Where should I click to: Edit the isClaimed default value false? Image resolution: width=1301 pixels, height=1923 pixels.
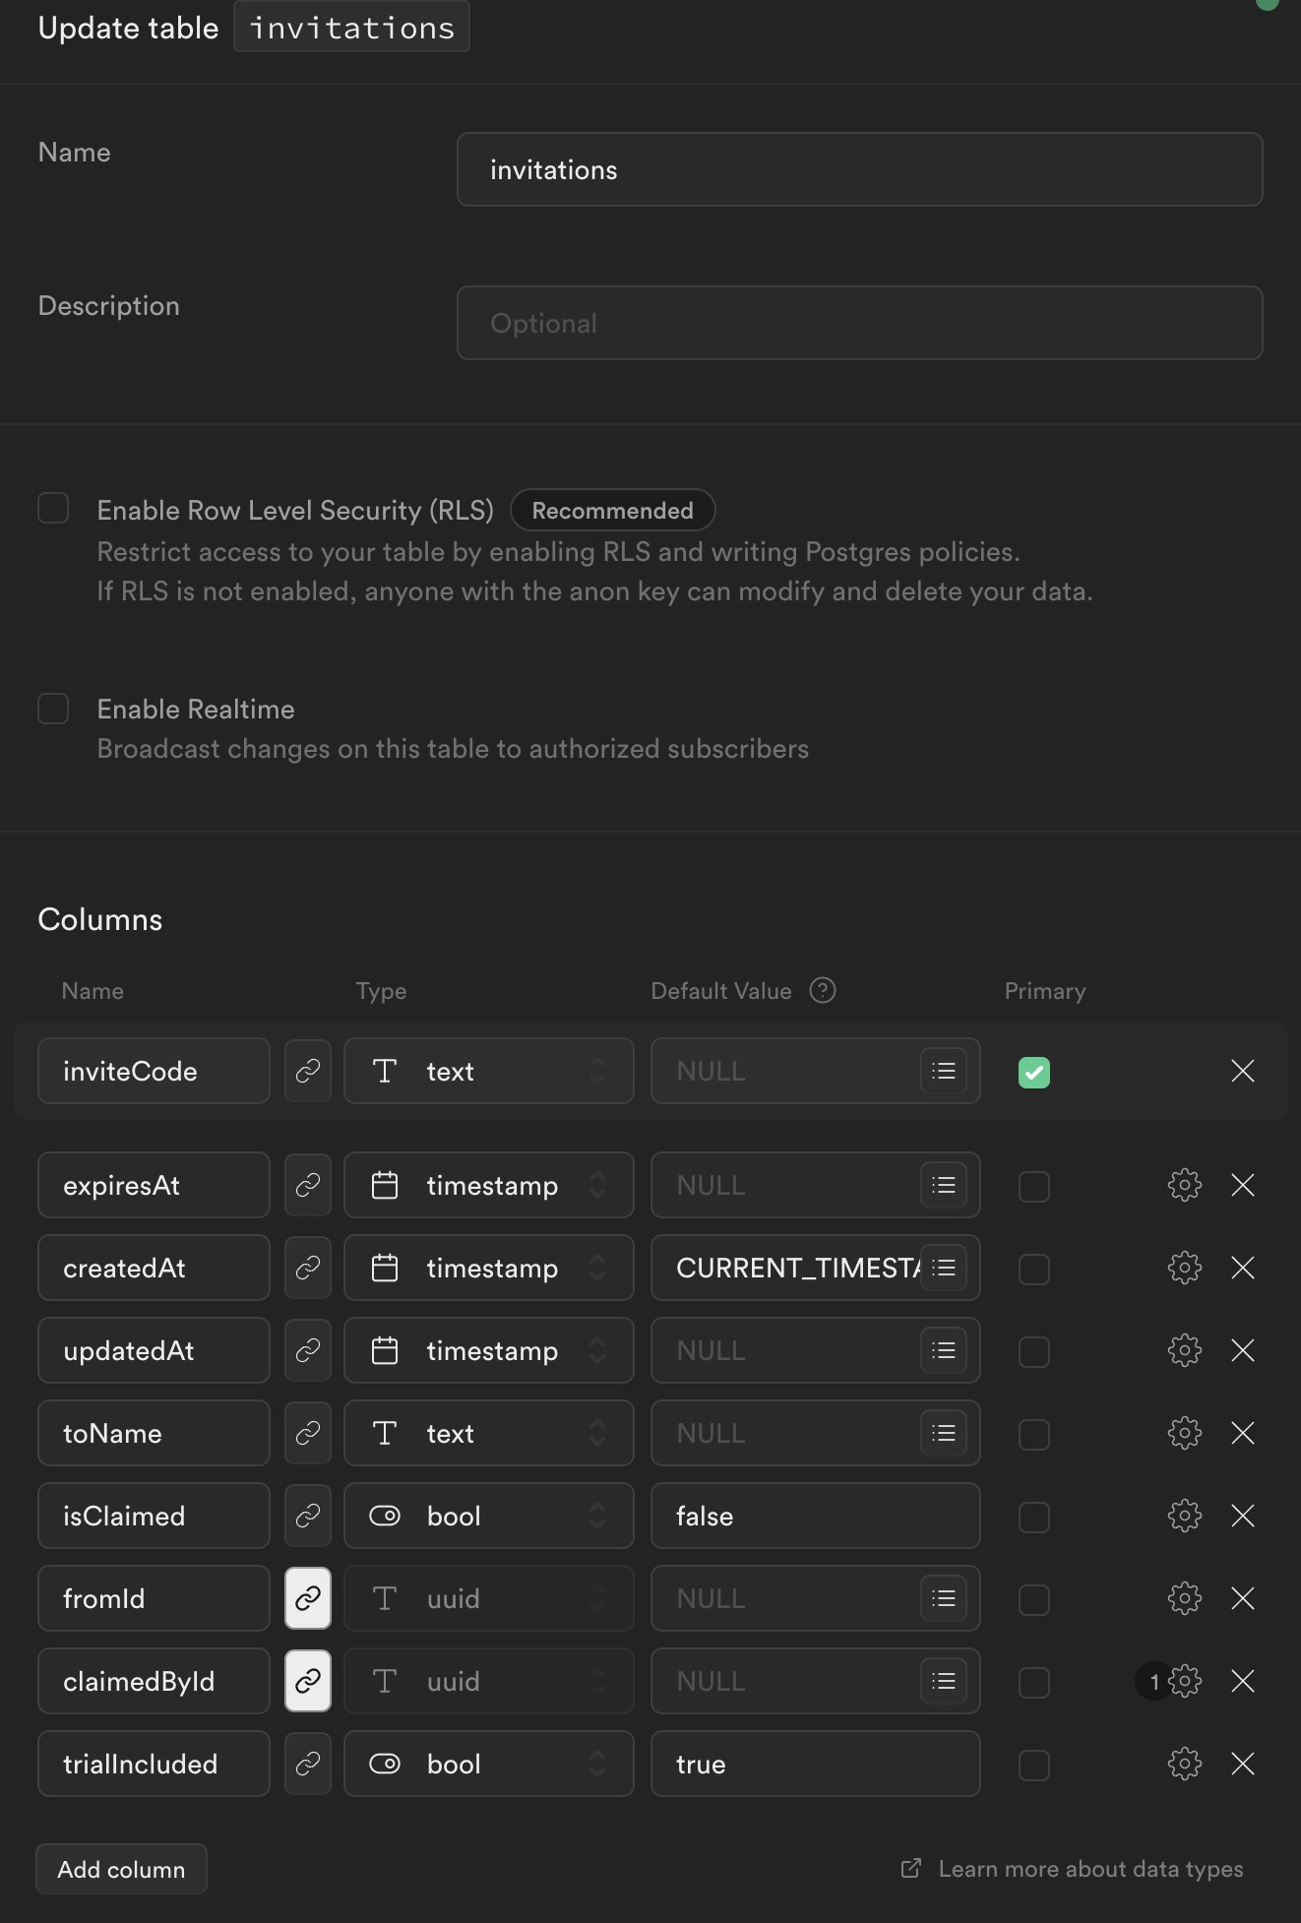point(815,1516)
